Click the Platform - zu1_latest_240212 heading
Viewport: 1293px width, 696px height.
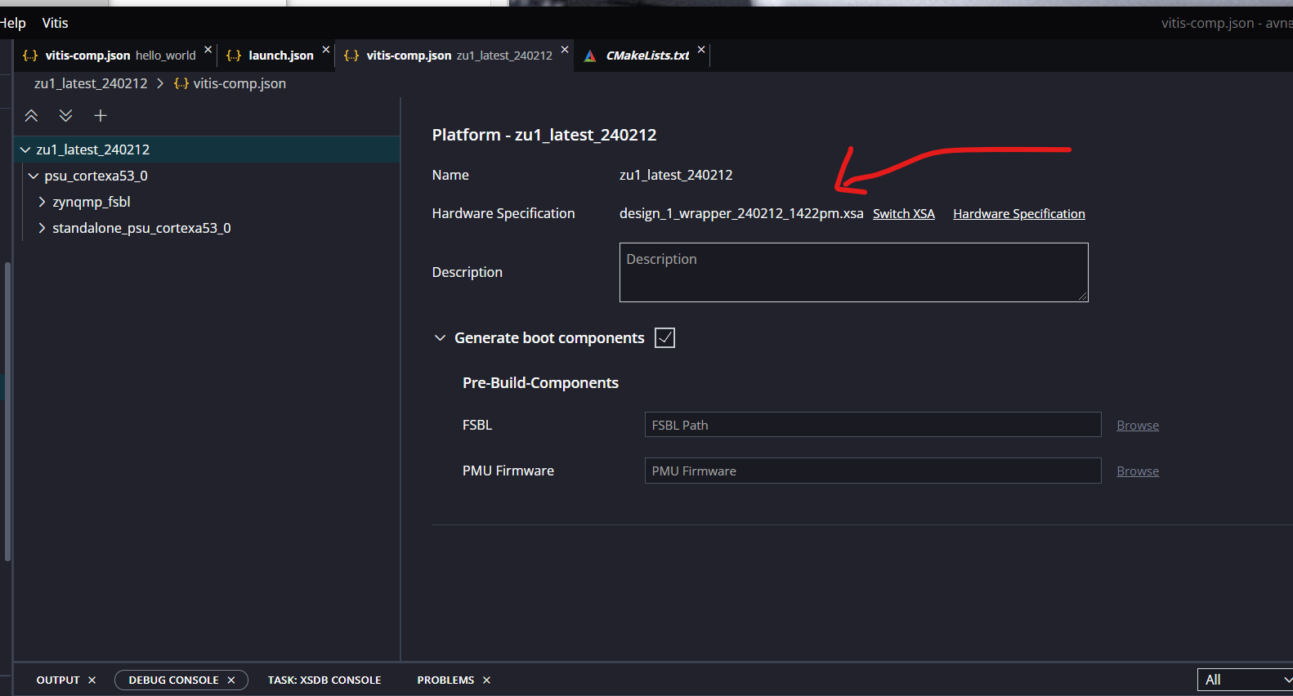tap(544, 135)
